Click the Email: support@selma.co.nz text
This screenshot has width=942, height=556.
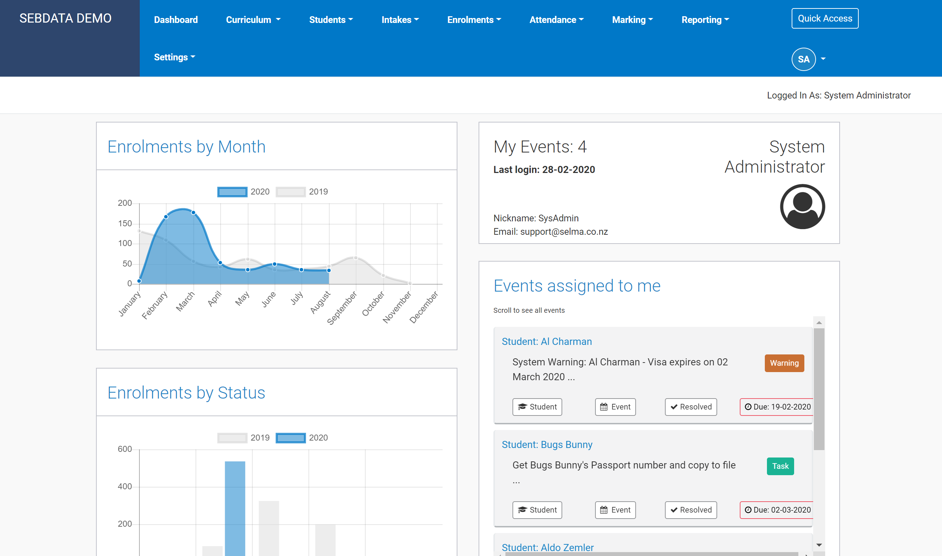click(551, 232)
